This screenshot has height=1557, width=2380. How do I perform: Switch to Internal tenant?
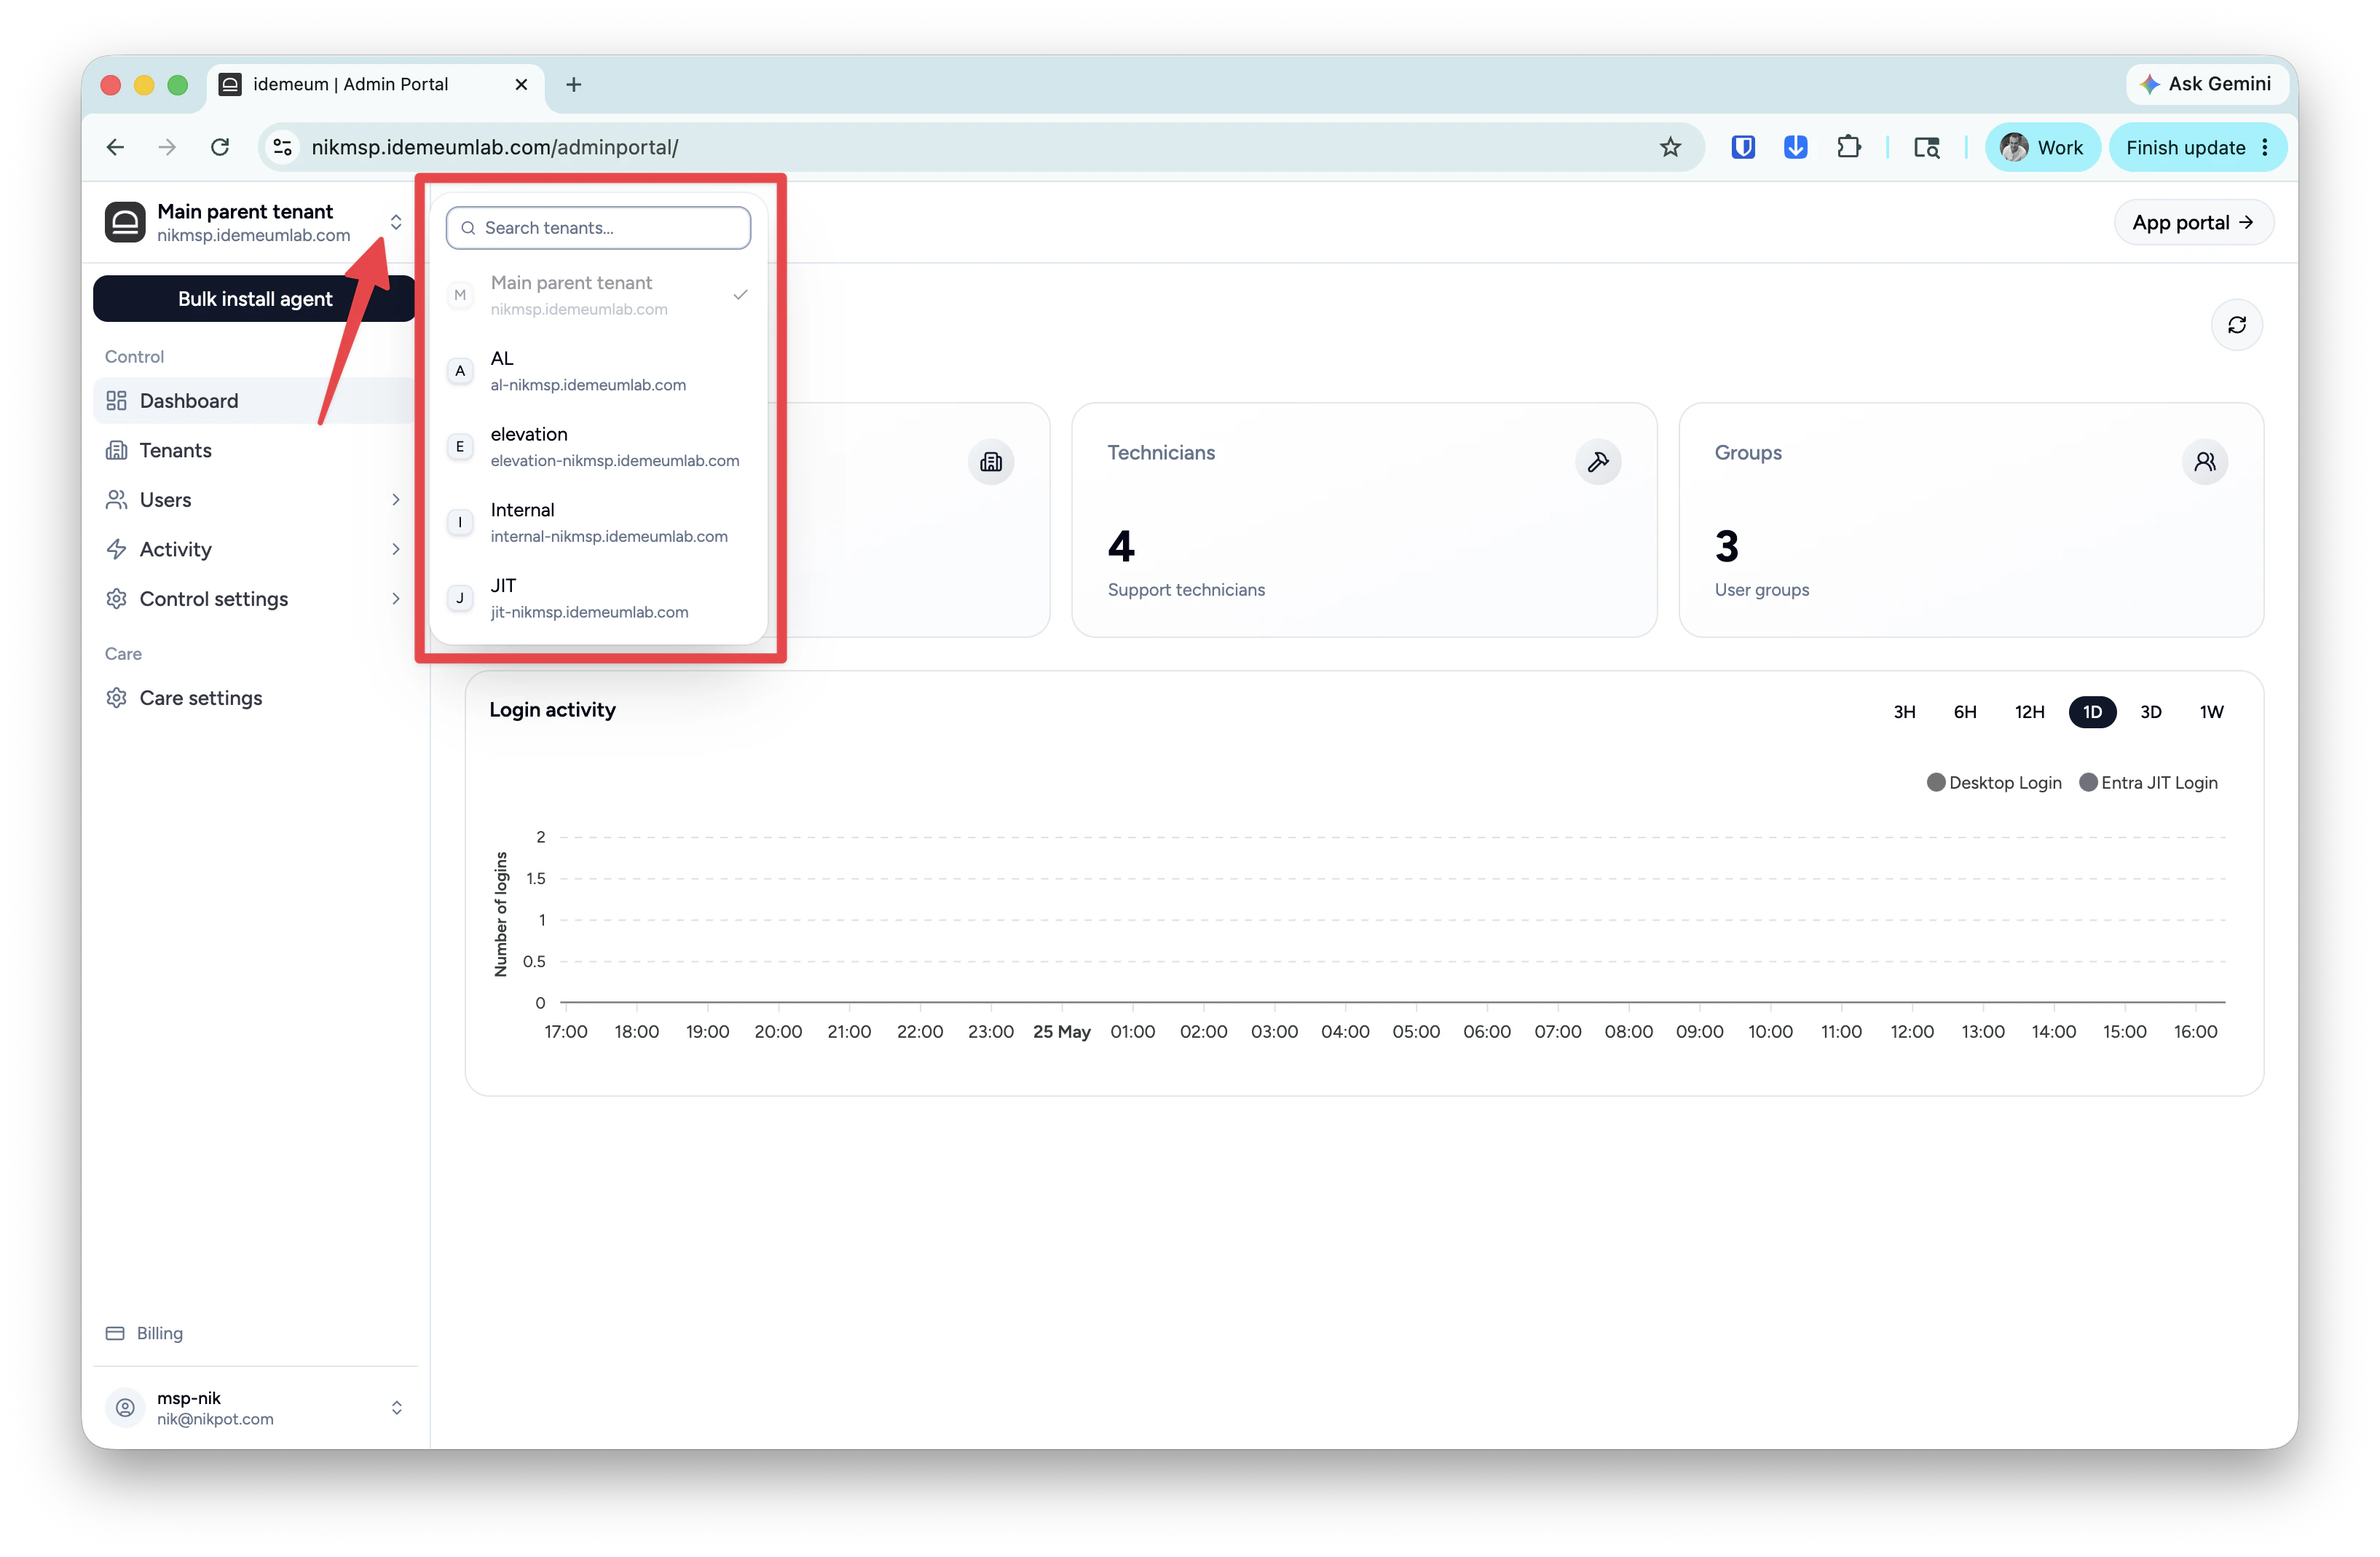pyautogui.click(x=598, y=523)
